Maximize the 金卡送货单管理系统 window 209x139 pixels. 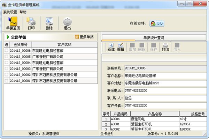(189, 4)
